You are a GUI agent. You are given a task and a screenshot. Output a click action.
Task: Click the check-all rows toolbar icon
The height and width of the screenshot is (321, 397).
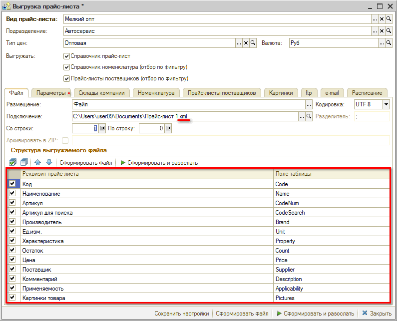(12, 162)
